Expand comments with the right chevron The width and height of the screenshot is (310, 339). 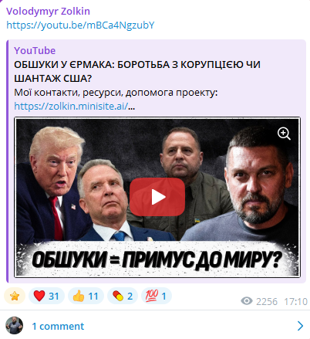pos(300,326)
